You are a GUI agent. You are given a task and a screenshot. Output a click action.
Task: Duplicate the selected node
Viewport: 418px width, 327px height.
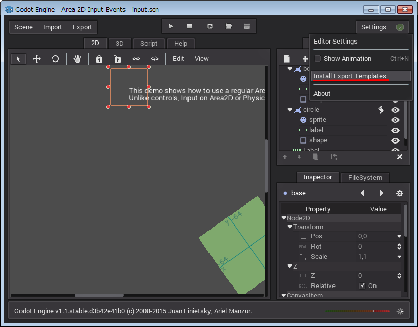pos(316,157)
